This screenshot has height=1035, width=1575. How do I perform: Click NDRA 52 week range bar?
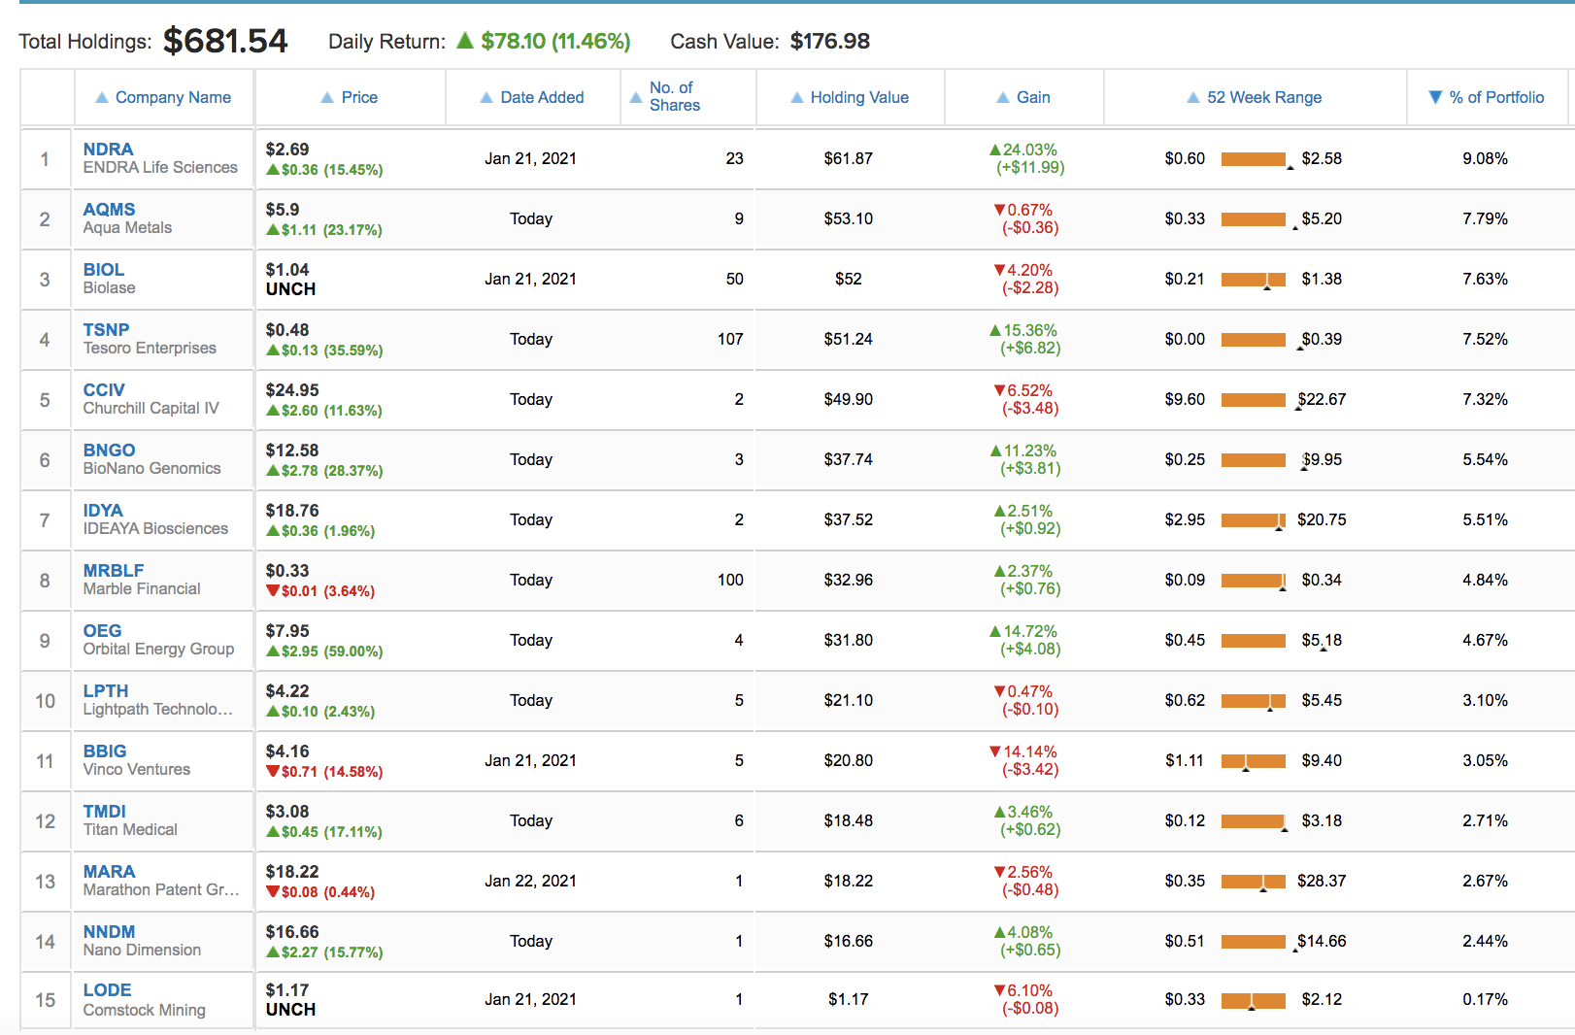pyautogui.click(x=1254, y=159)
